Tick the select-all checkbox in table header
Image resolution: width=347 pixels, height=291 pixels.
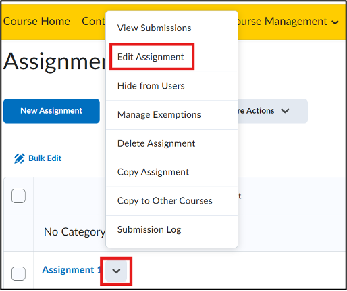pyautogui.click(x=18, y=196)
